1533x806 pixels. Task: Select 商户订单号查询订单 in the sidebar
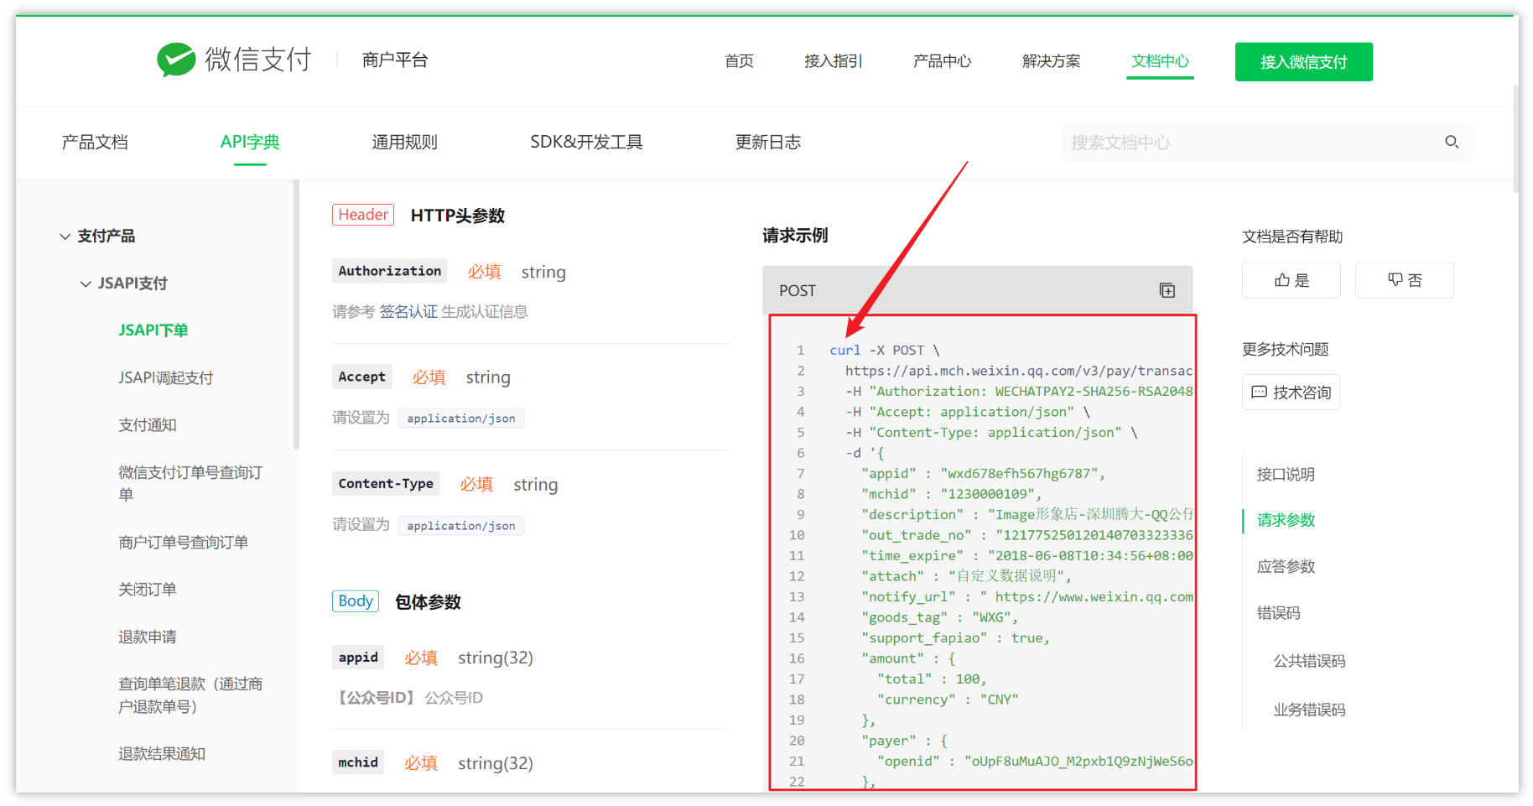coord(183,542)
